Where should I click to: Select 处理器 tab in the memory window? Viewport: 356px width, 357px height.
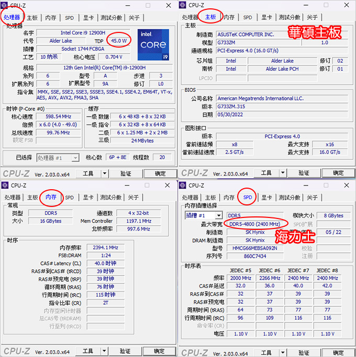coord(13,198)
